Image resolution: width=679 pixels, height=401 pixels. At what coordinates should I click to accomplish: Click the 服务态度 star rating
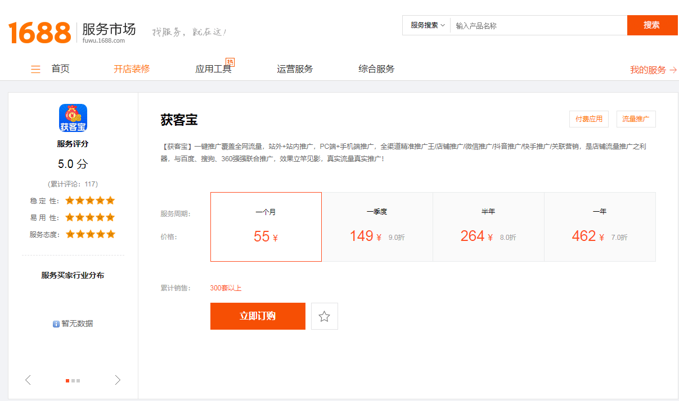tap(90, 234)
